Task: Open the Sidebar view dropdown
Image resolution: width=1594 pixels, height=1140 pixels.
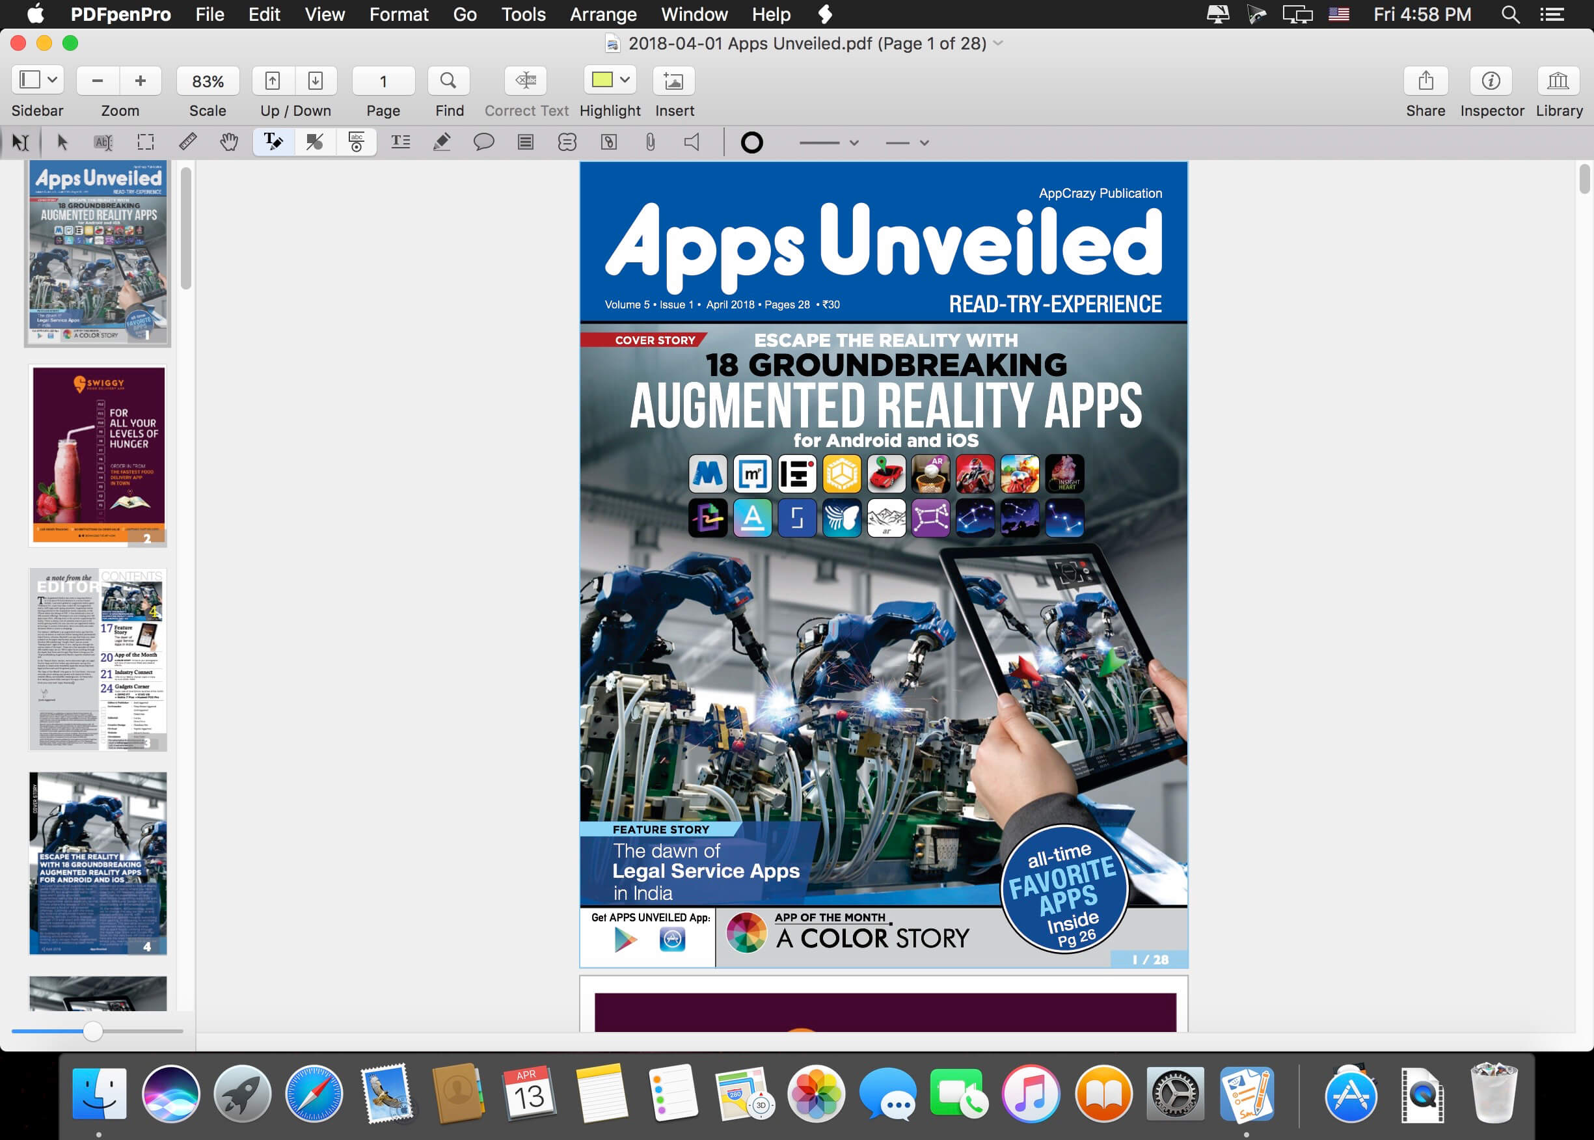Action: [38, 81]
